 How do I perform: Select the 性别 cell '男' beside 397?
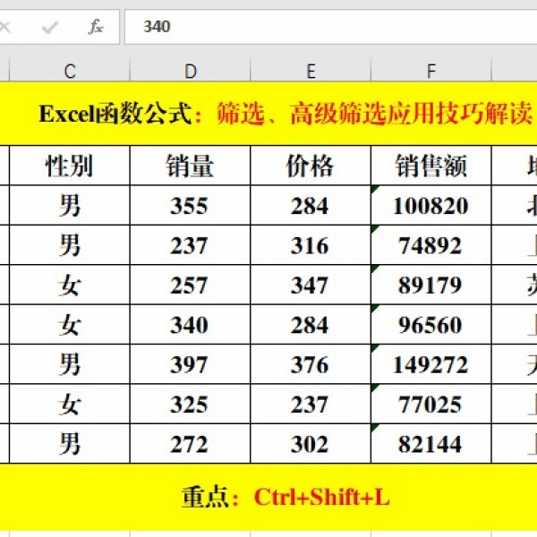(70, 364)
